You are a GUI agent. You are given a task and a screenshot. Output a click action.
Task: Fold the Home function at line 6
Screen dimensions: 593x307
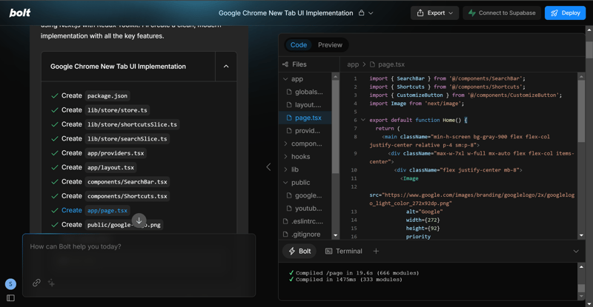click(363, 120)
